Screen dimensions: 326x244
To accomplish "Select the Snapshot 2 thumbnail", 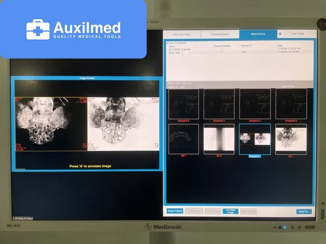I will (x=291, y=104).
